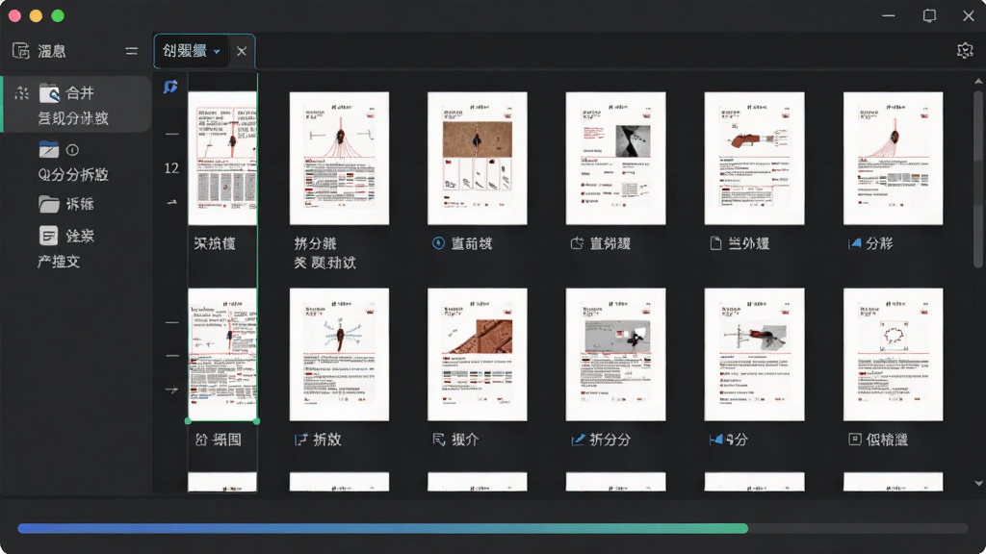
Task: Click the note document icon in the sidebar
Action: [48, 236]
